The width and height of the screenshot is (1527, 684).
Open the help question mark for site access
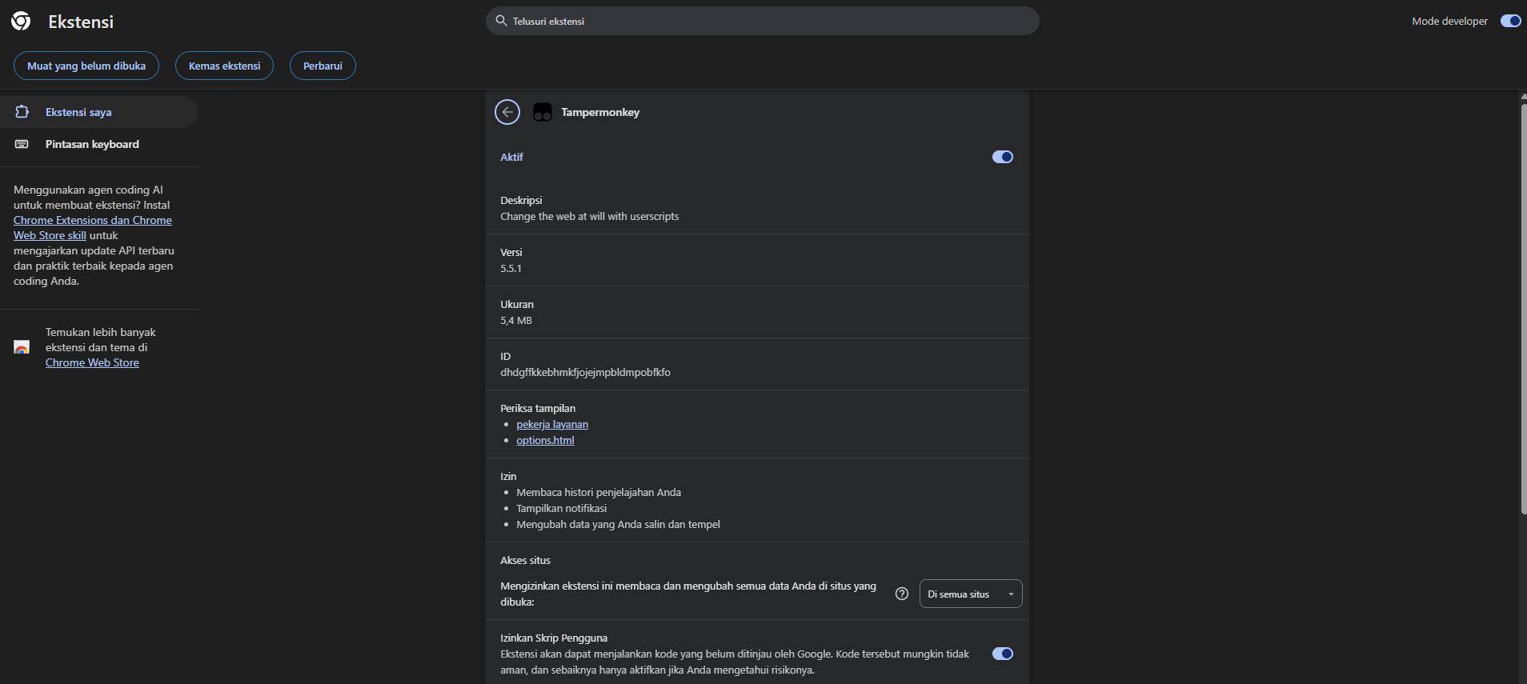pos(902,594)
